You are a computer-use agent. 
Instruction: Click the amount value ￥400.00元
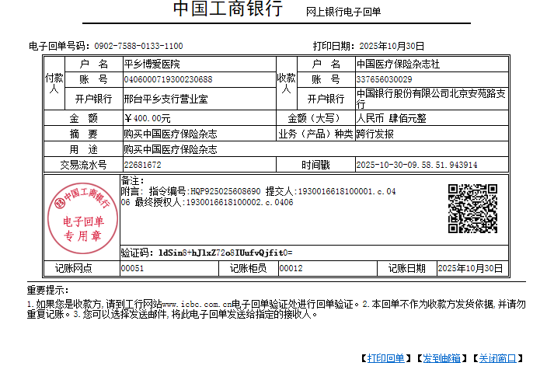[147, 119]
